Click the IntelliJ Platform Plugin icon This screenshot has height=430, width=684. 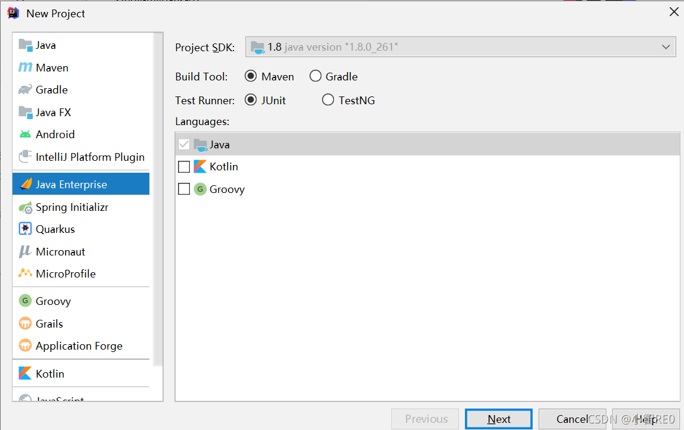tap(26, 156)
